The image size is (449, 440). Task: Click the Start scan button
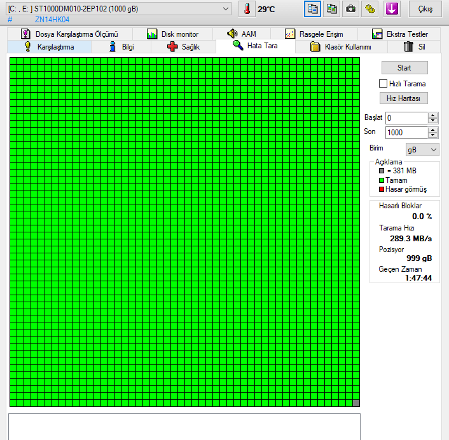tap(404, 68)
